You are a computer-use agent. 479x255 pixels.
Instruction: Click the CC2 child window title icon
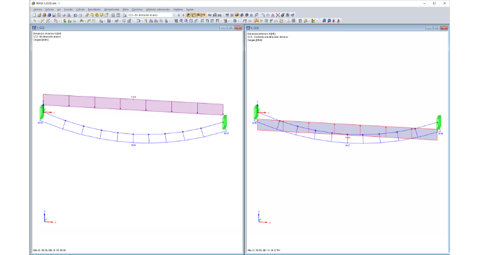34,28
